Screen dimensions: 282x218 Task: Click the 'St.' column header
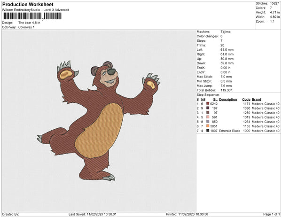click(x=215, y=100)
